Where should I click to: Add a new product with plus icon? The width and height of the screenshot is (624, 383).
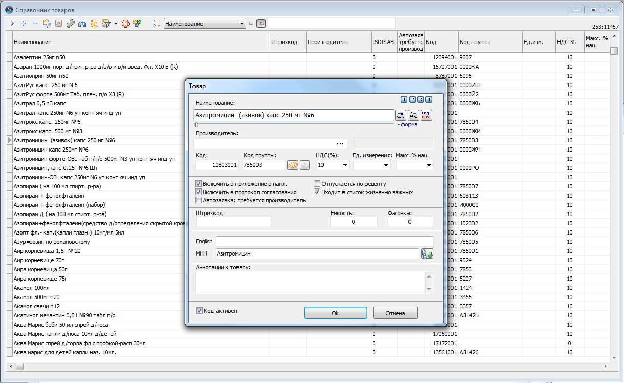pos(23,24)
